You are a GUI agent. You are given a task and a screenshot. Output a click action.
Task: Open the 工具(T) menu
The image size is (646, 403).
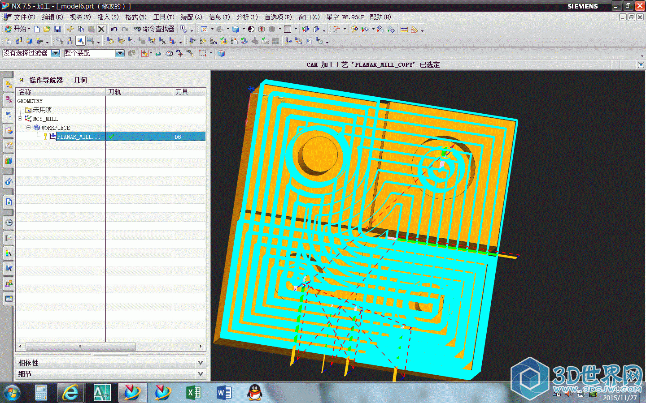click(163, 17)
